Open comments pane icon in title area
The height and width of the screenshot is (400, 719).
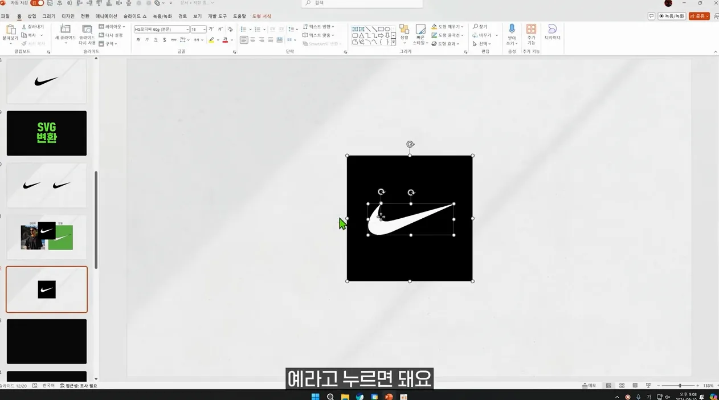(651, 17)
